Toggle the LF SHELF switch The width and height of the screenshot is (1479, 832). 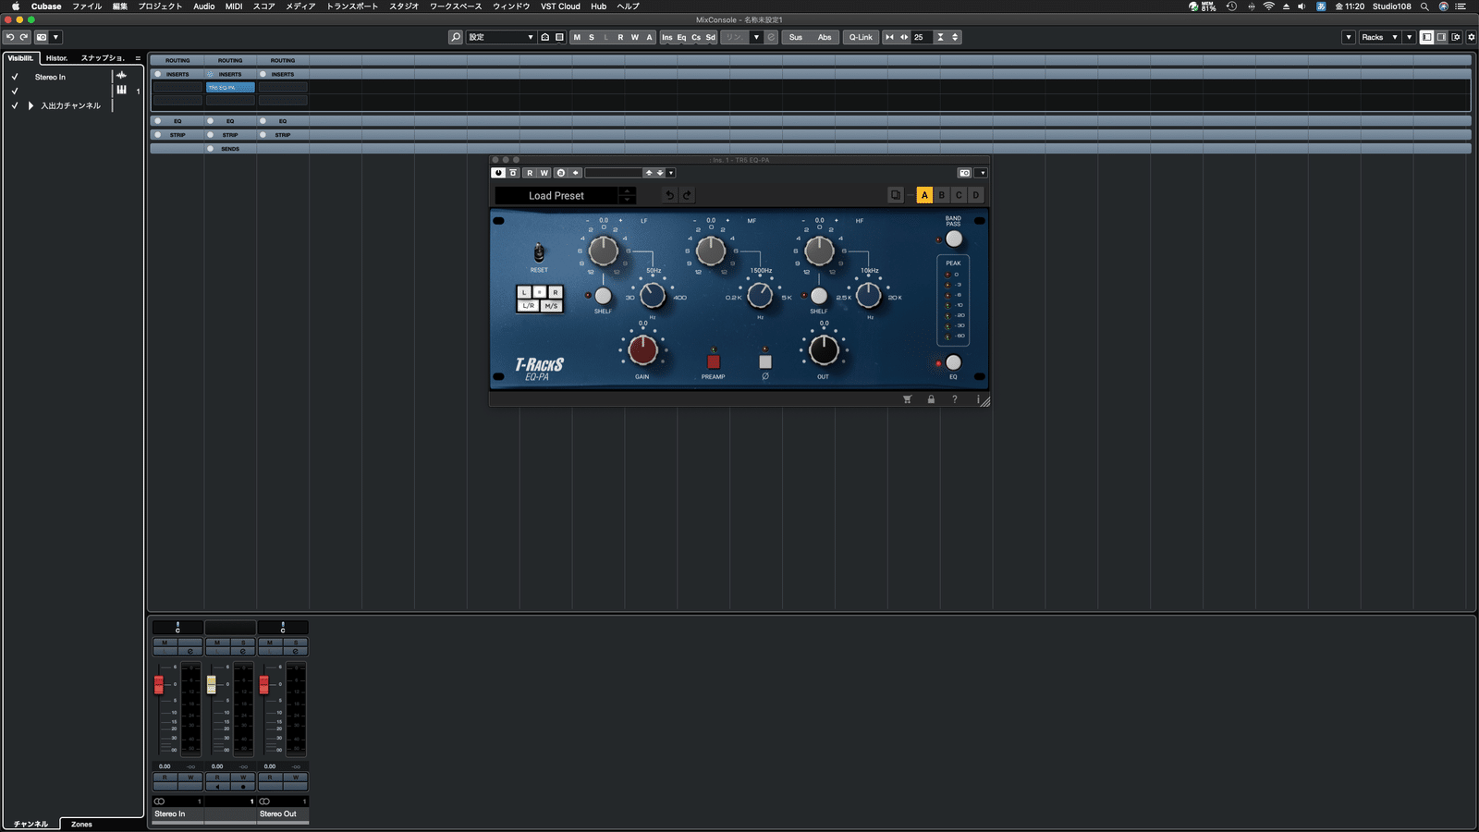click(x=603, y=296)
